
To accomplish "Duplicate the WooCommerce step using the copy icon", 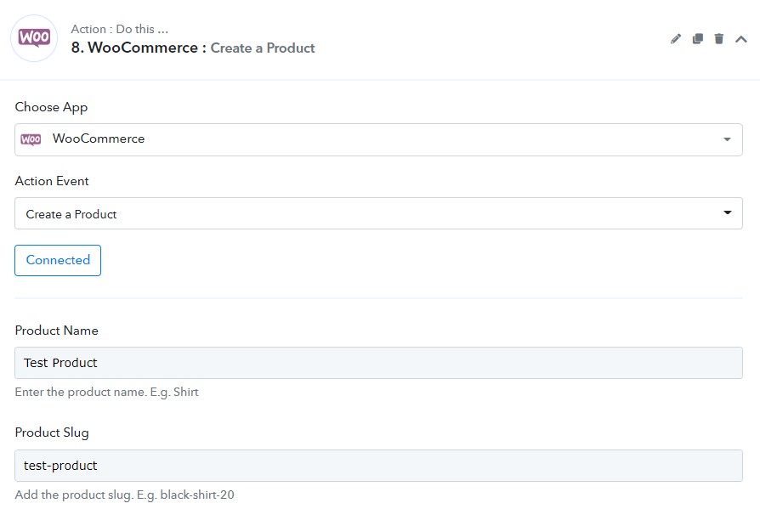I will 697,39.
